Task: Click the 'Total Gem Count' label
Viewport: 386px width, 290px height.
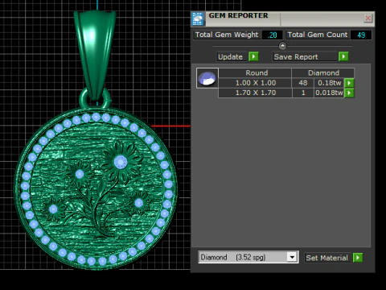Action: pos(318,35)
